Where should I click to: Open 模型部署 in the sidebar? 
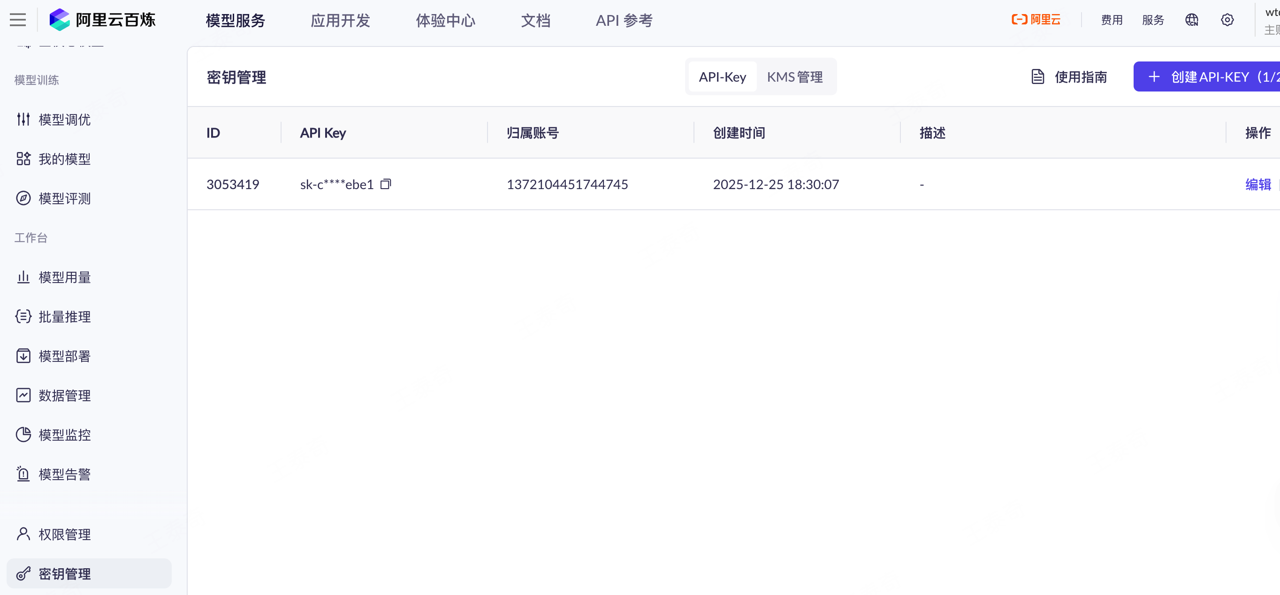[64, 356]
